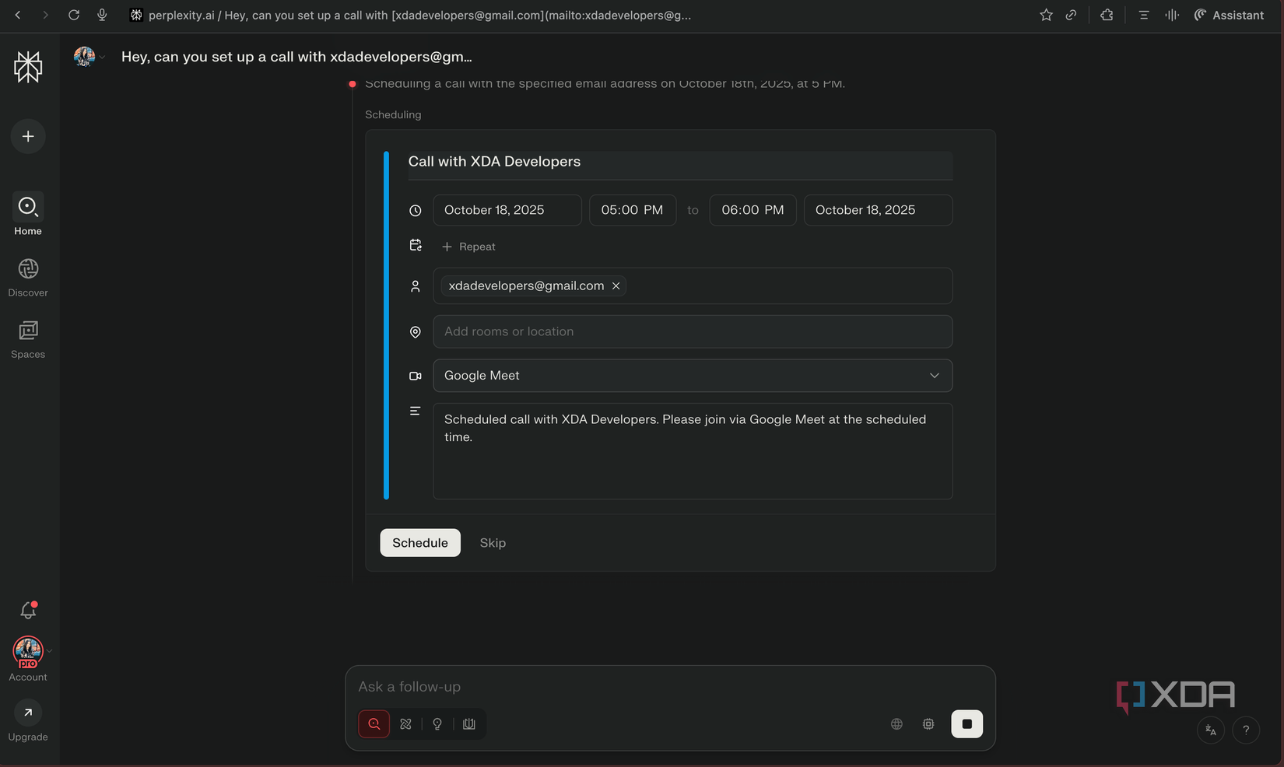Open the Home tab in the sidebar
Viewport: 1284px width, 767px height.
(x=28, y=214)
